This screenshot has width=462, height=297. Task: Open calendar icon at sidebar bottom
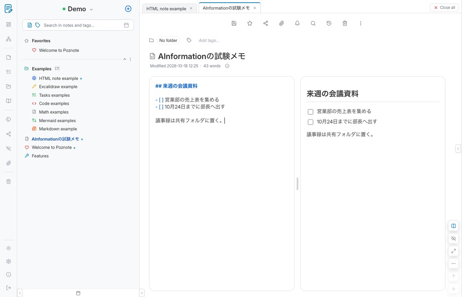(x=78, y=293)
